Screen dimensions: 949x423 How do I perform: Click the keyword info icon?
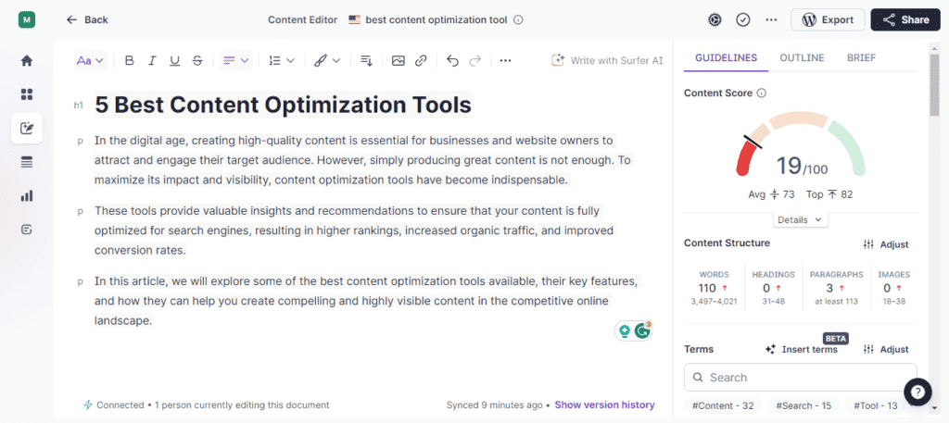pos(518,20)
